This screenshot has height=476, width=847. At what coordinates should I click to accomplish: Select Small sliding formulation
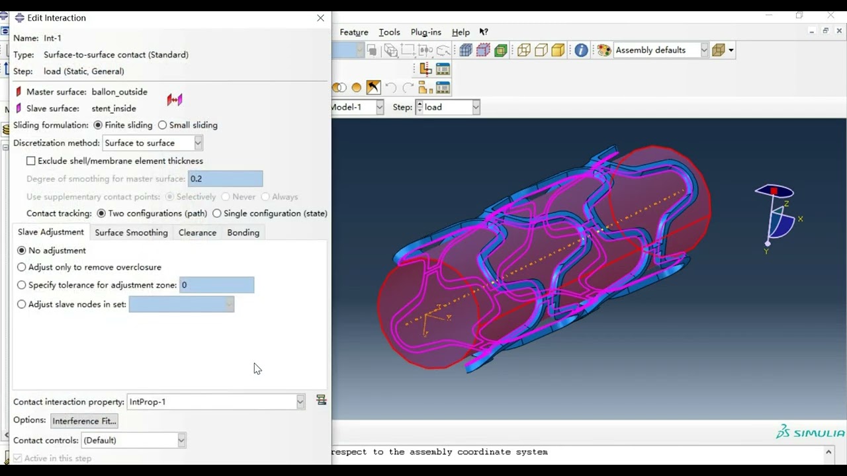[x=162, y=125]
